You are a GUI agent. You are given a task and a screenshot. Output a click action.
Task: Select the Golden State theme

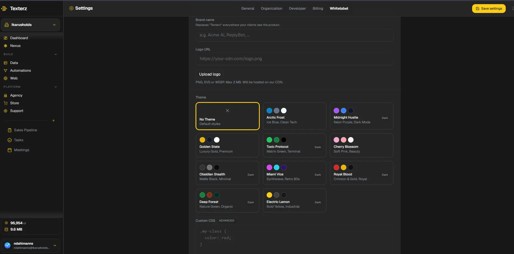(x=227, y=145)
